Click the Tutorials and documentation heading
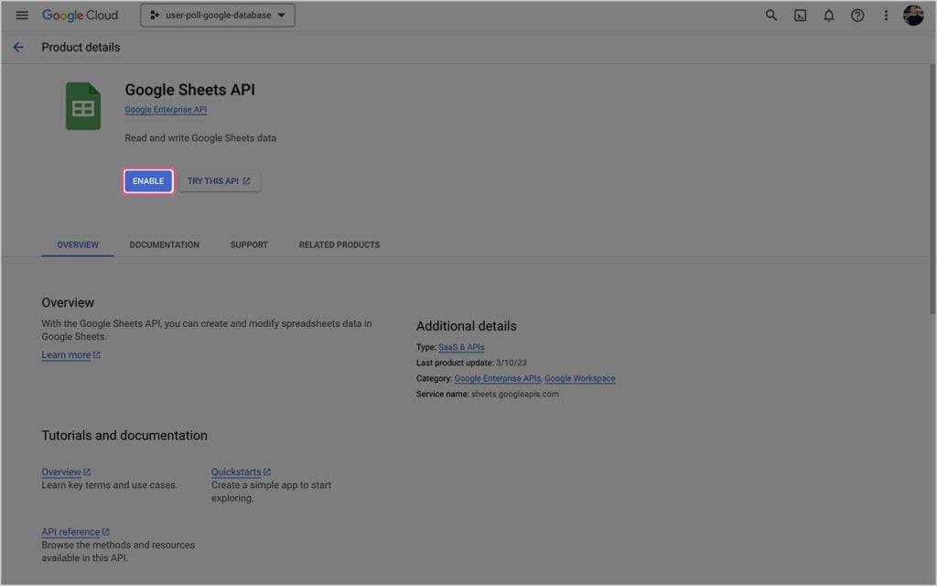This screenshot has width=937, height=586. coord(124,435)
